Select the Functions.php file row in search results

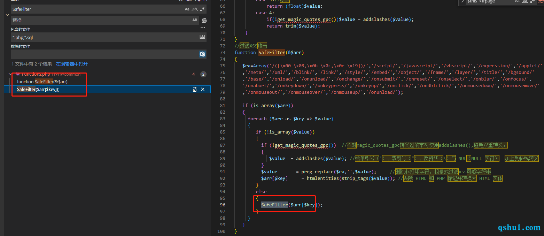point(107,74)
